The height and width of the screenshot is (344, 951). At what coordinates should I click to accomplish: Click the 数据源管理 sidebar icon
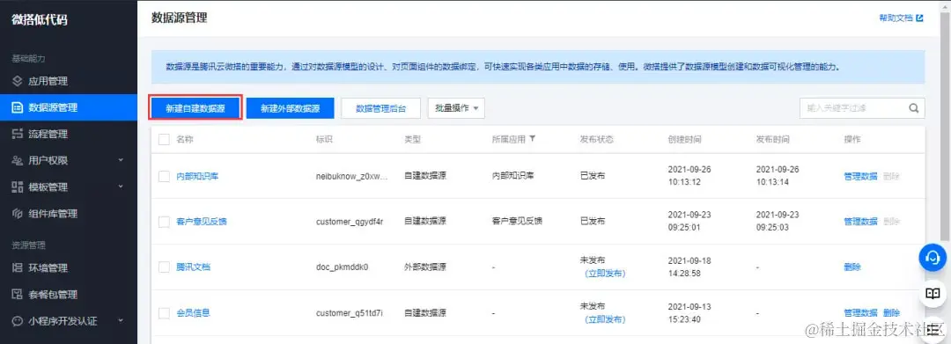click(x=17, y=108)
